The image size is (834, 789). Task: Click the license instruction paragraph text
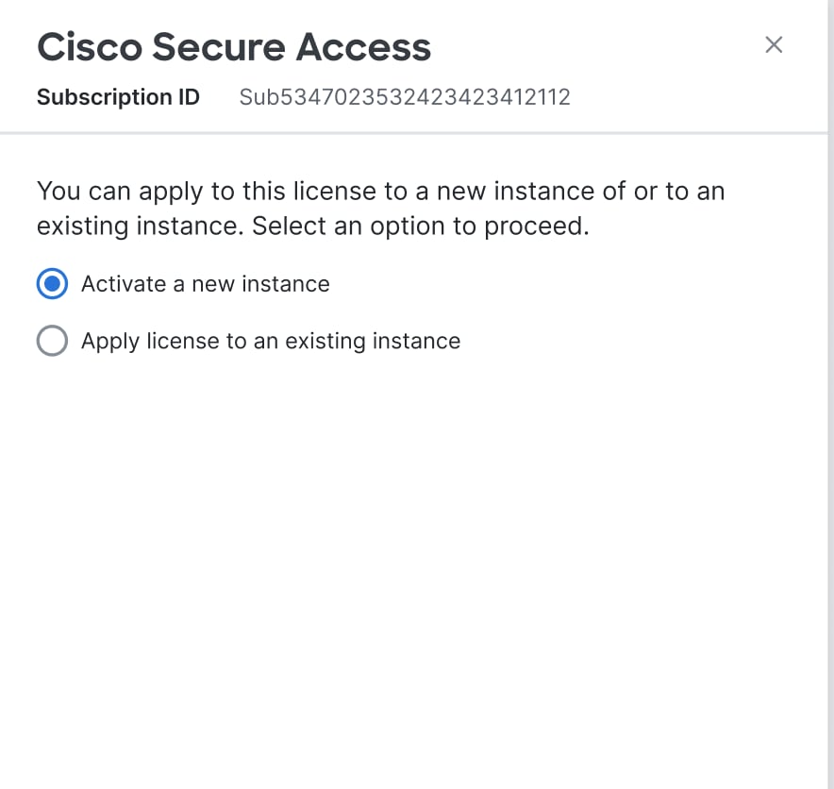click(380, 209)
